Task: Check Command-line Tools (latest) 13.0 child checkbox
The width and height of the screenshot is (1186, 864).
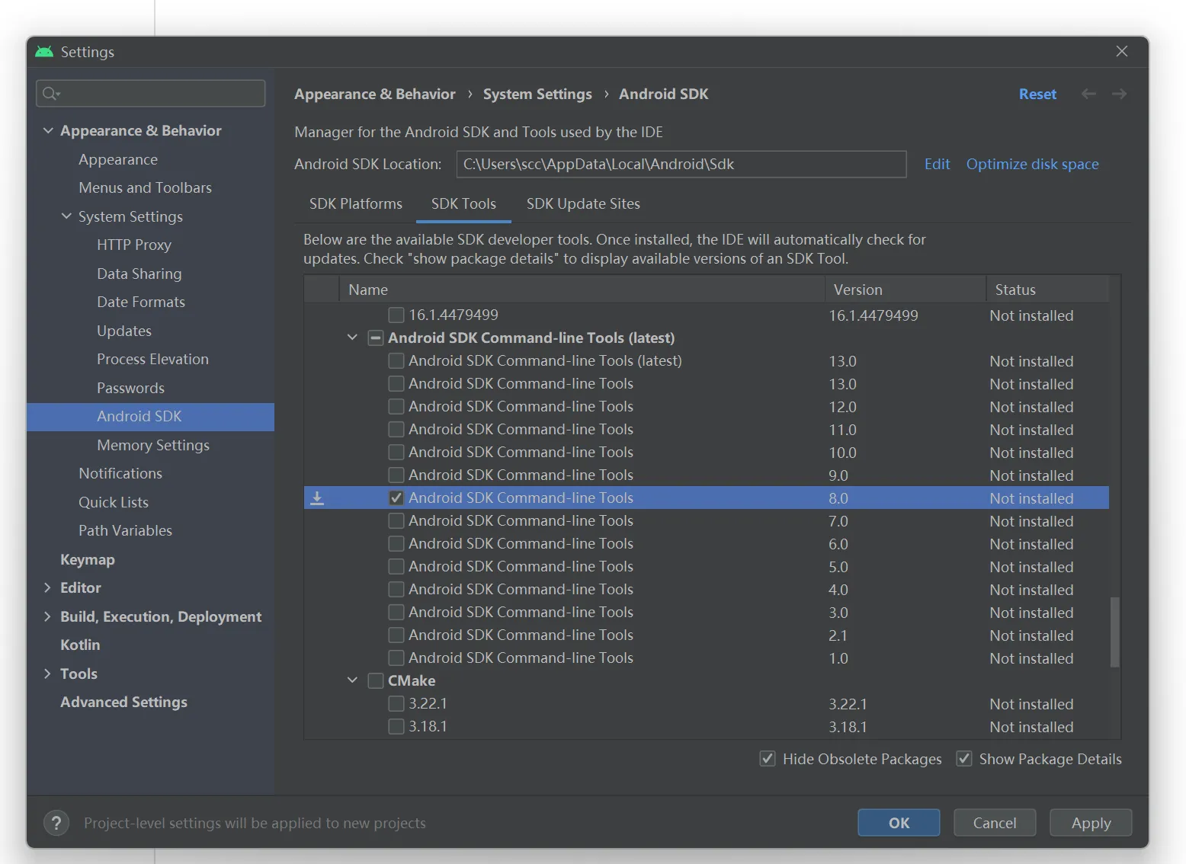Action: [396, 360]
